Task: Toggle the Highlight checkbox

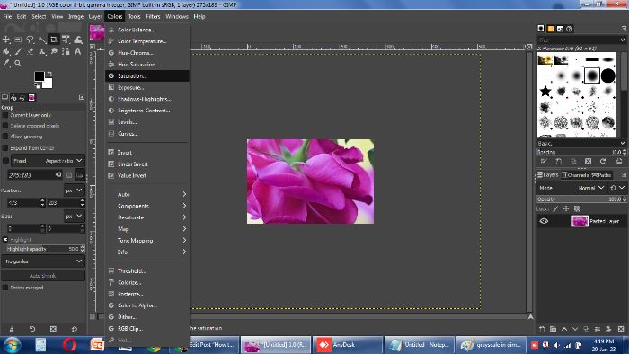Action: 5,240
